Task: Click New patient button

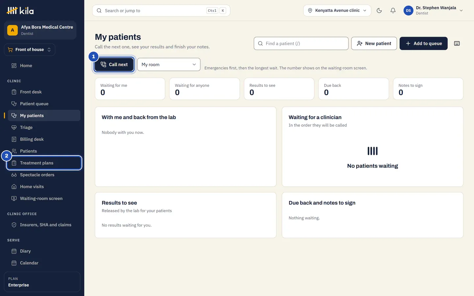Action: (x=374, y=43)
